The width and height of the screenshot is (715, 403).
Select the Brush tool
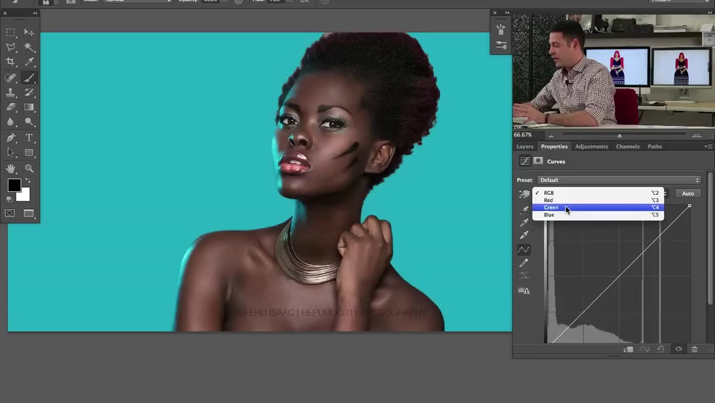[x=29, y=77]
